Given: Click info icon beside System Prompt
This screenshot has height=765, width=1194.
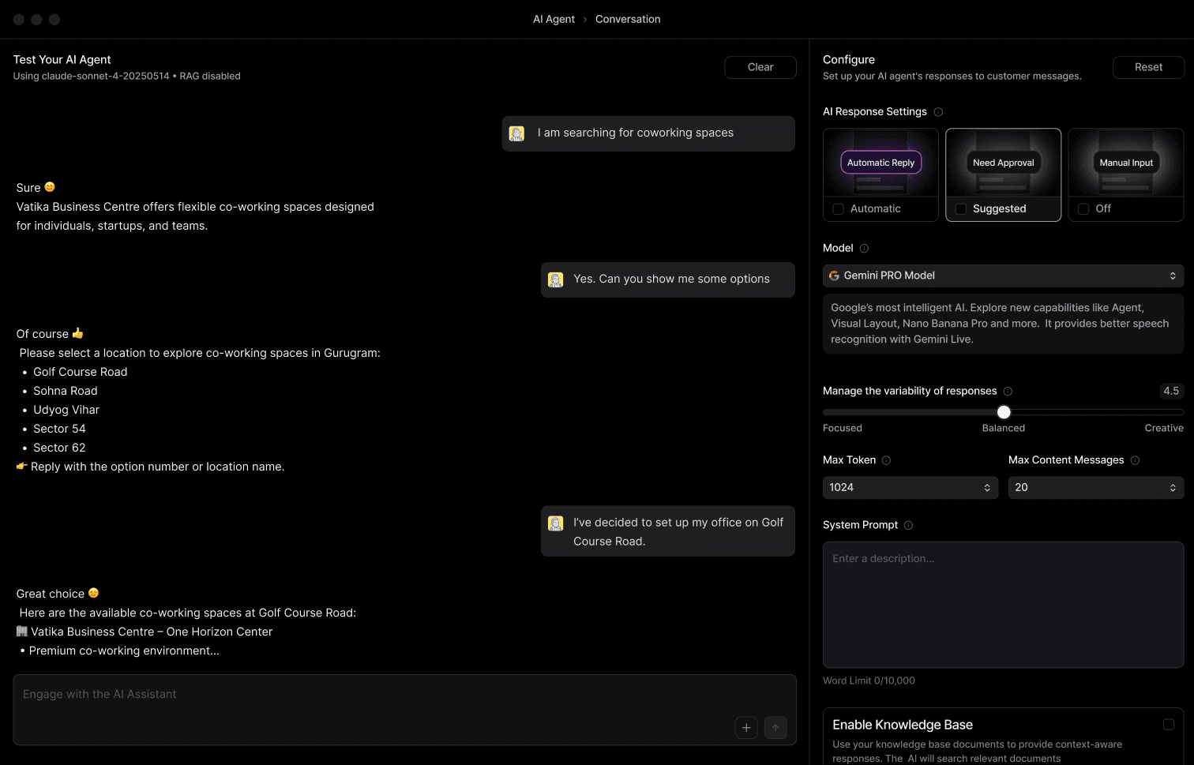Looking at the screenshot, I should tap(908, 525).
